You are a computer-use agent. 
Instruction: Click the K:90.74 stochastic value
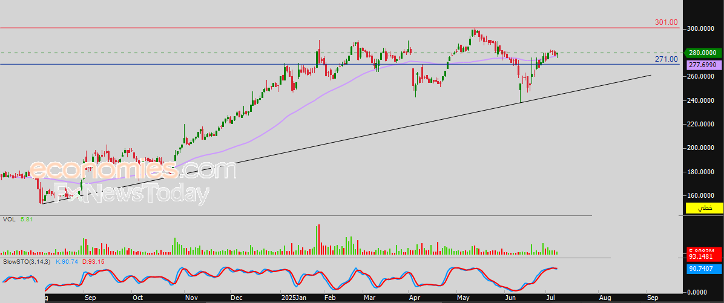[67, 261]
